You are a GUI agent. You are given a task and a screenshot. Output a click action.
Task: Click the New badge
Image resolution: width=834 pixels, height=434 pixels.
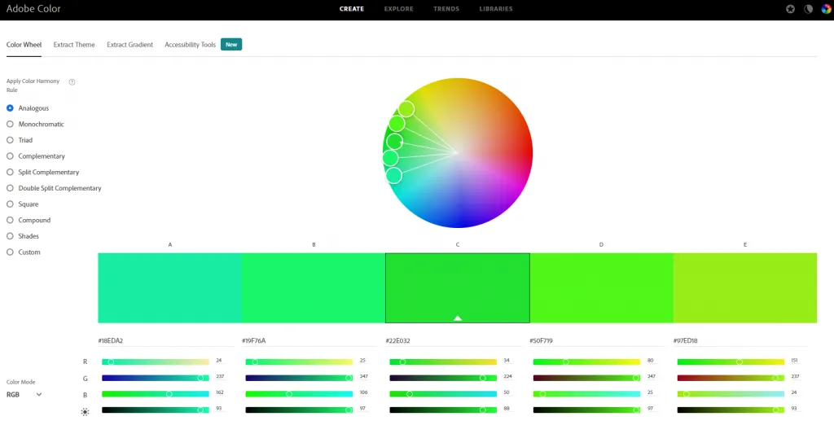(x=231, y=45)
